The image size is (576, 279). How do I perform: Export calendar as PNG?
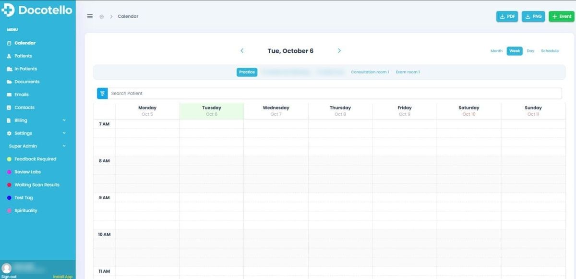(533, 16)
